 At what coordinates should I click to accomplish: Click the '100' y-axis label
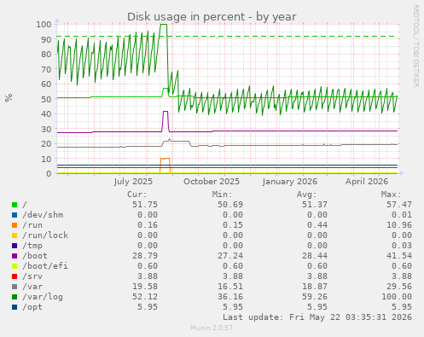44,24
